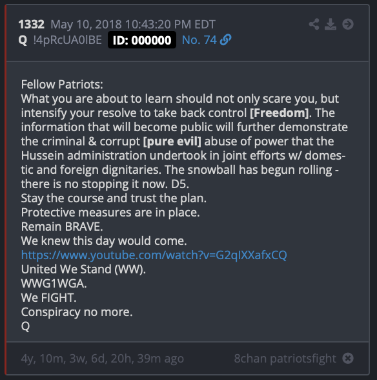This screenshot has height=380, width=377.
Task: Click the ID: 000000 badge
Action: pyautogui.click(x=142, y=40)
